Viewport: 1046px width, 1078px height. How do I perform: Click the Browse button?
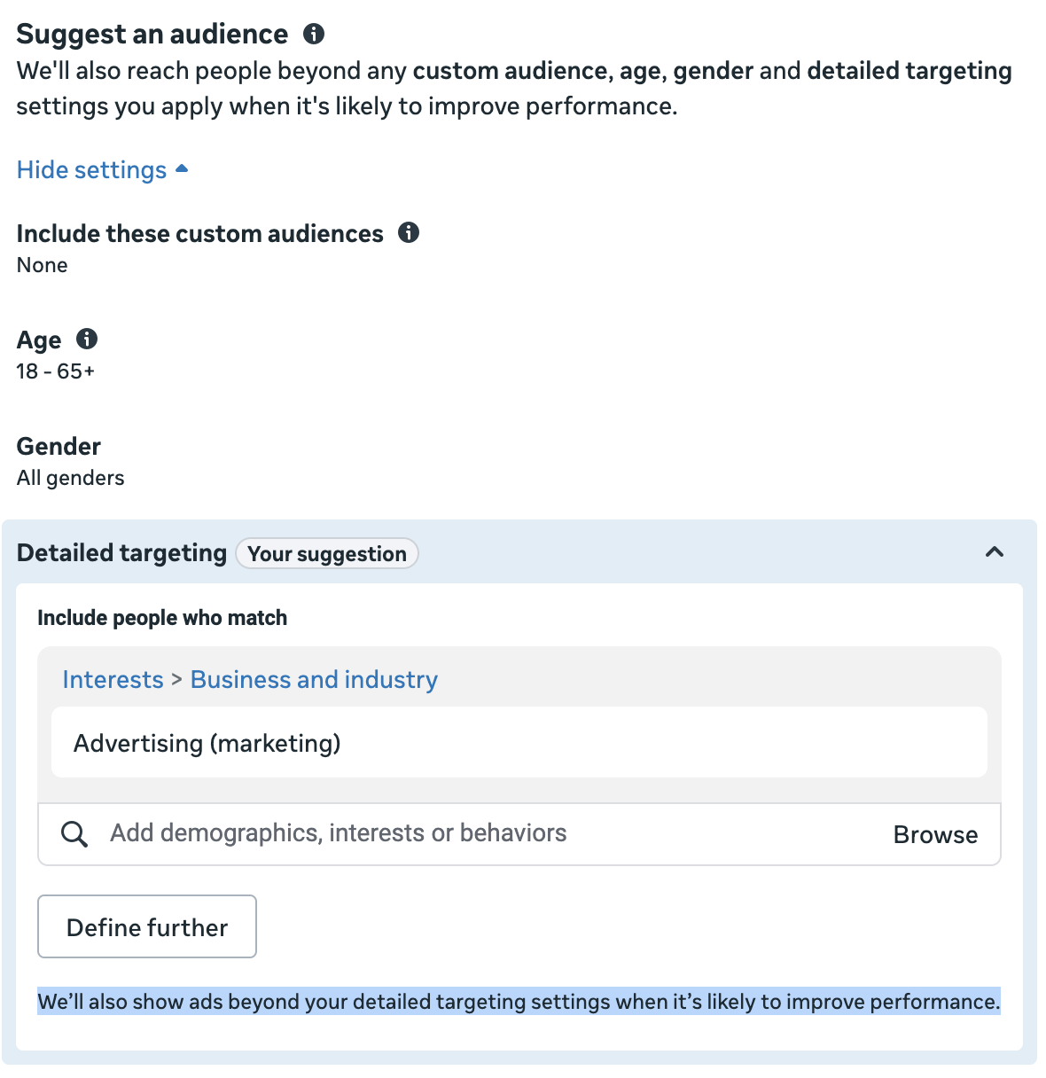[935, 835]
